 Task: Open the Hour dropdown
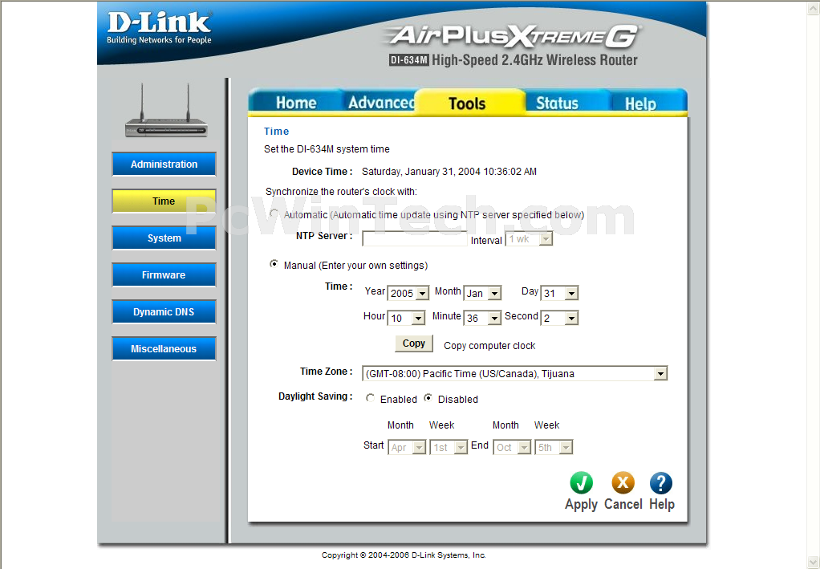(x=406, y=318)
